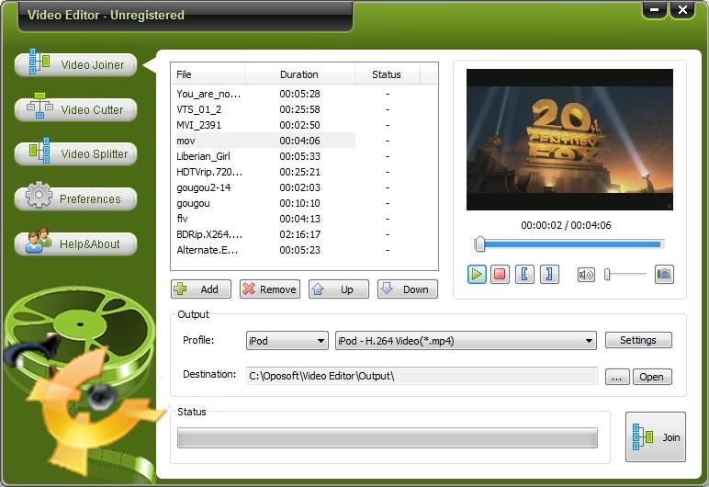Screen dimensions: 709x487
Task: Set the start mark with left bracket icon
Action: [x=524, y=274]
